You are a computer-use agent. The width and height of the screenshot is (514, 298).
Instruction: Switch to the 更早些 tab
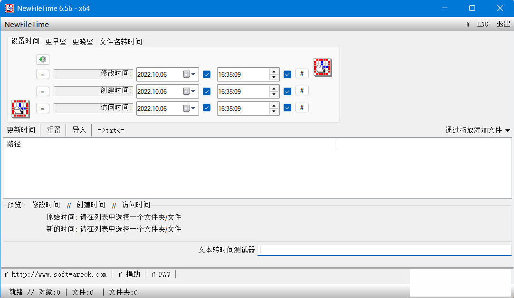point(56,42)
